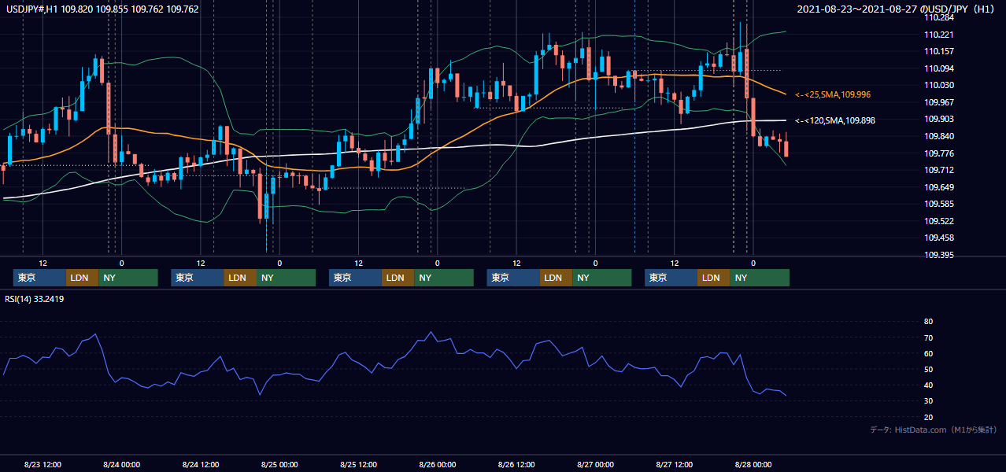The image size is (1006, 472).
Task: Click price axis value 110.094
Action: 938,68
